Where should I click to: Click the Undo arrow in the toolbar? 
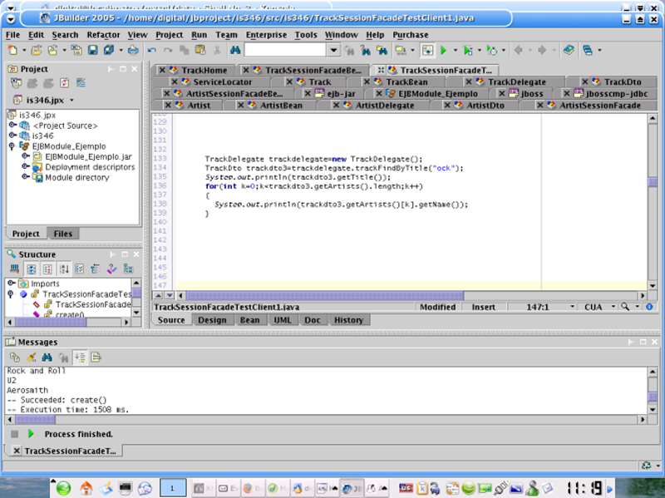click(x=151, y=51)
